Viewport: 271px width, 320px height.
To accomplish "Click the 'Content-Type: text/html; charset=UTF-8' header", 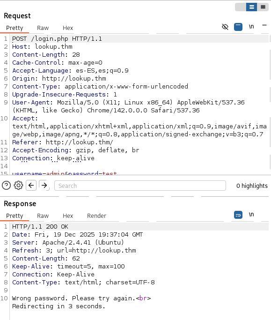I will click(83, 283).
